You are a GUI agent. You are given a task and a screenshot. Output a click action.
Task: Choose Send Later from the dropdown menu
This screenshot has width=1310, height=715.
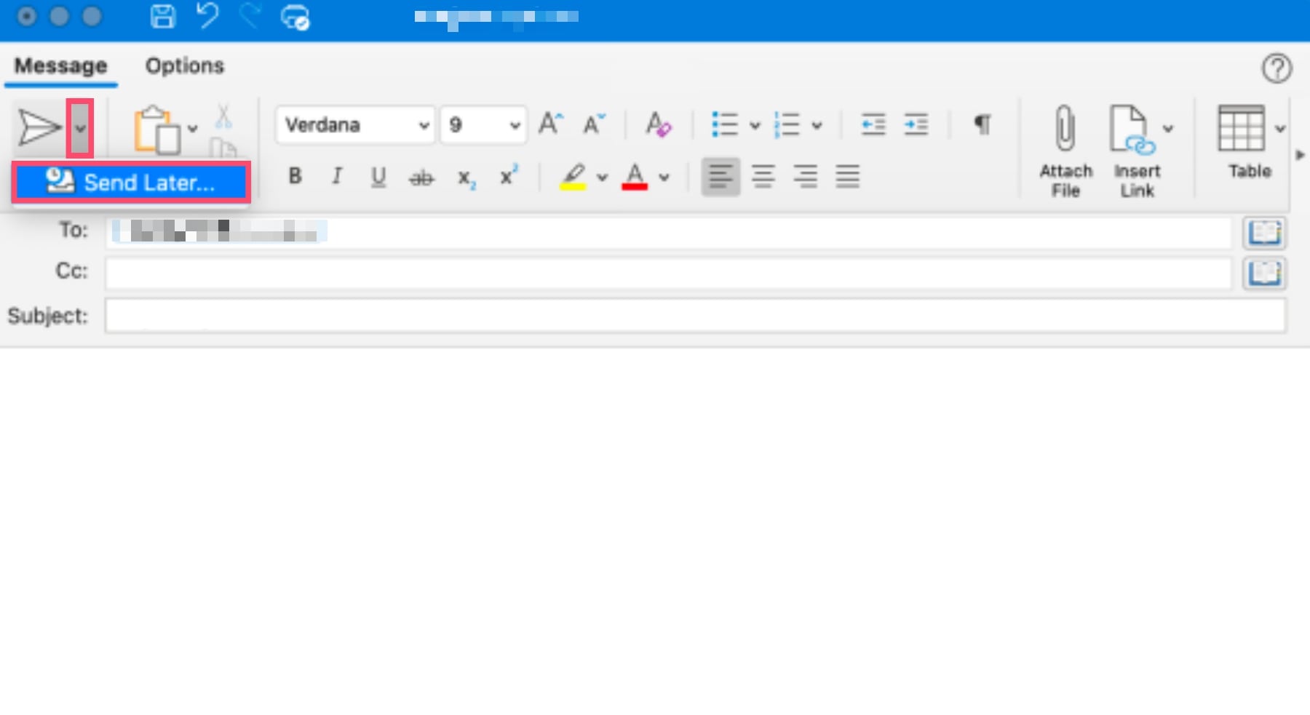[x=132, y=183]
